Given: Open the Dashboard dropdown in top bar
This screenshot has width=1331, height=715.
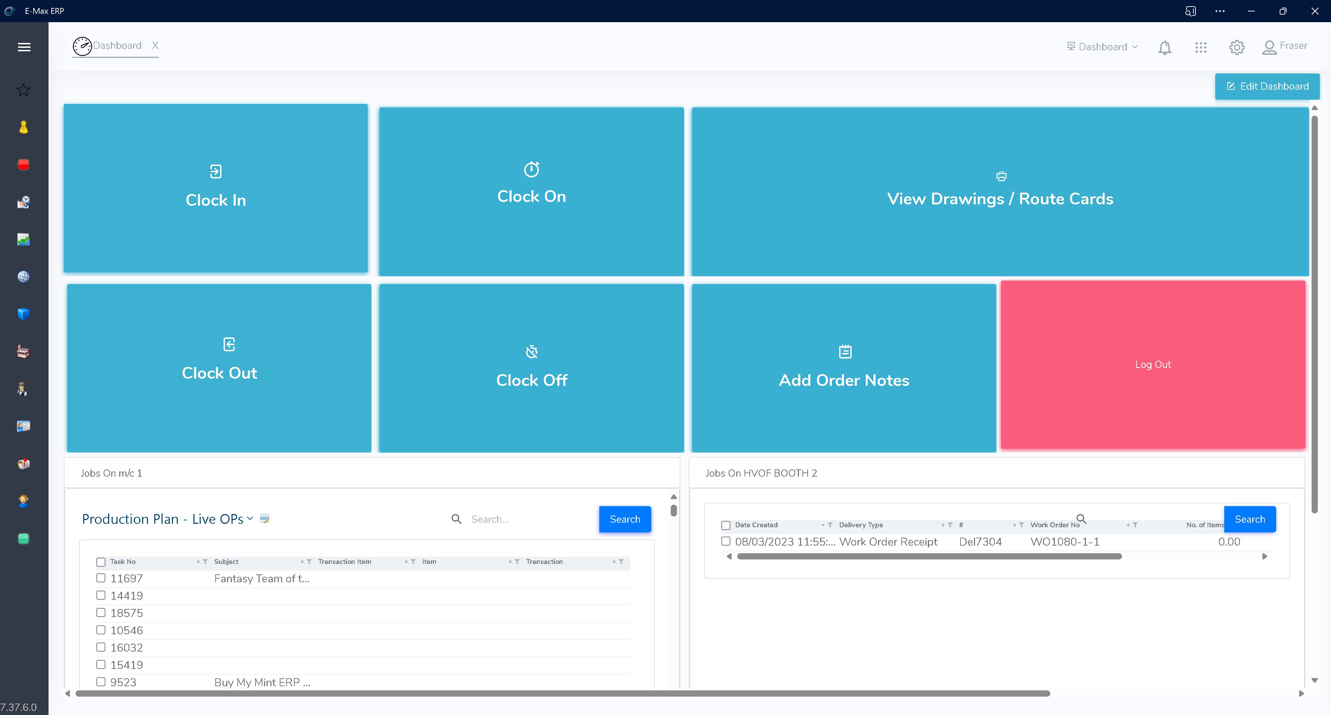Looking at the screenshot, I should [x=1103, y=47].
